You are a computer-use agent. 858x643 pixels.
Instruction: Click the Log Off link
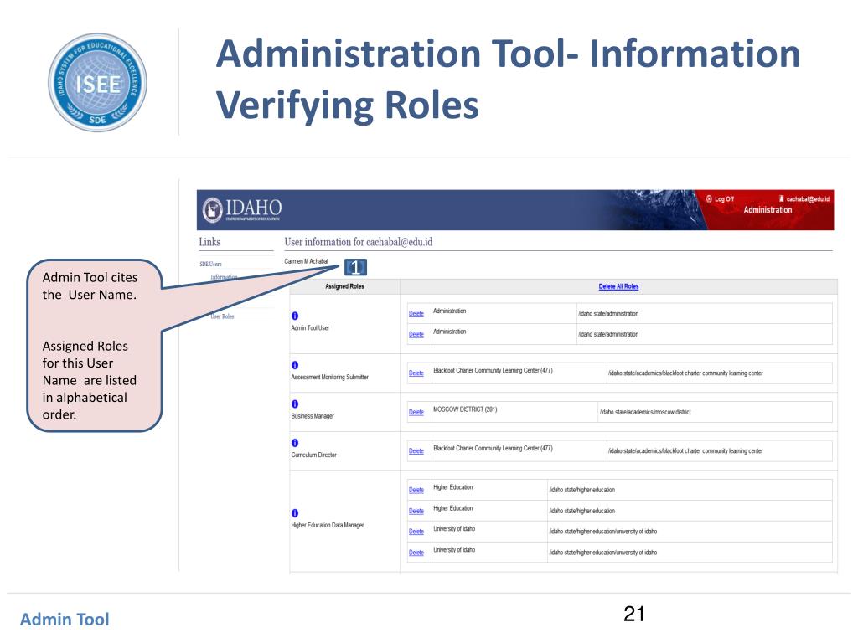tap(724, 199)
